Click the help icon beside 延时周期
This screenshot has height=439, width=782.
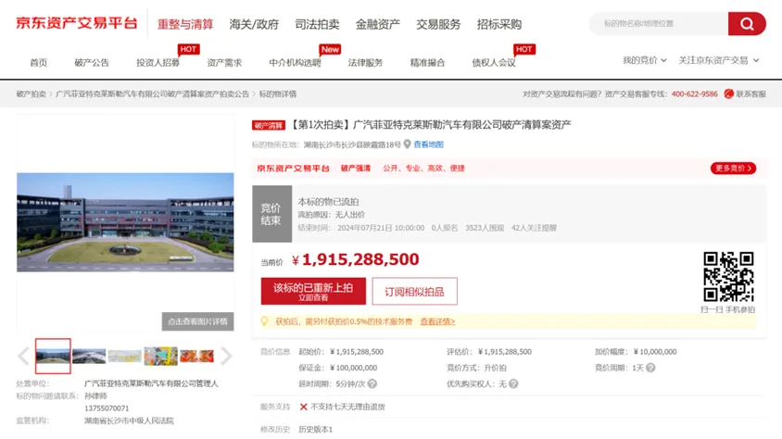tap(372, 383)
